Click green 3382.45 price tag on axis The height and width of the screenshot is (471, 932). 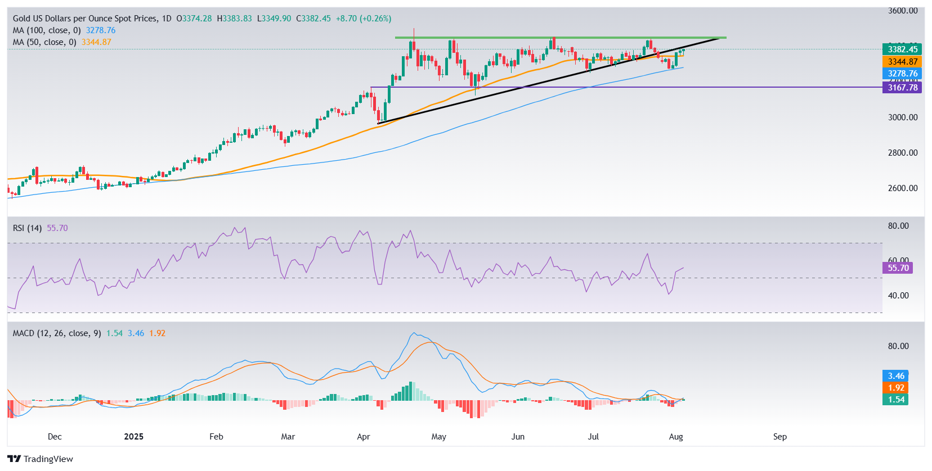pyautogui.click(x=902, y=49)
